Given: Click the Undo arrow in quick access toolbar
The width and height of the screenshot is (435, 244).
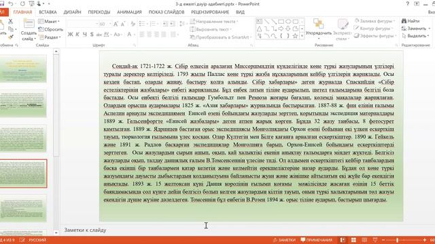Looking at the screenshot, I should pos(11,4).
